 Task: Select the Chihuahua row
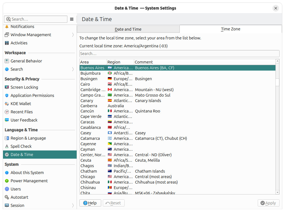[x=177, y=182]
